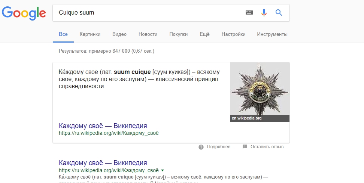Open the on-screen keyboard icon
Image resolution: width=364 pixels, height=183 pixels.
tap(249, 12)
